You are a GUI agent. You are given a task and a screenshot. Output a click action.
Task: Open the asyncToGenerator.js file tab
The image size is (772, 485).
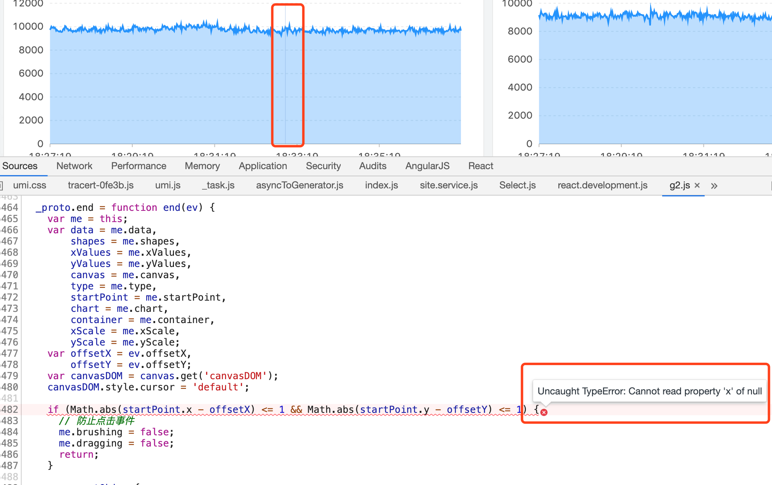click(299, 185)
